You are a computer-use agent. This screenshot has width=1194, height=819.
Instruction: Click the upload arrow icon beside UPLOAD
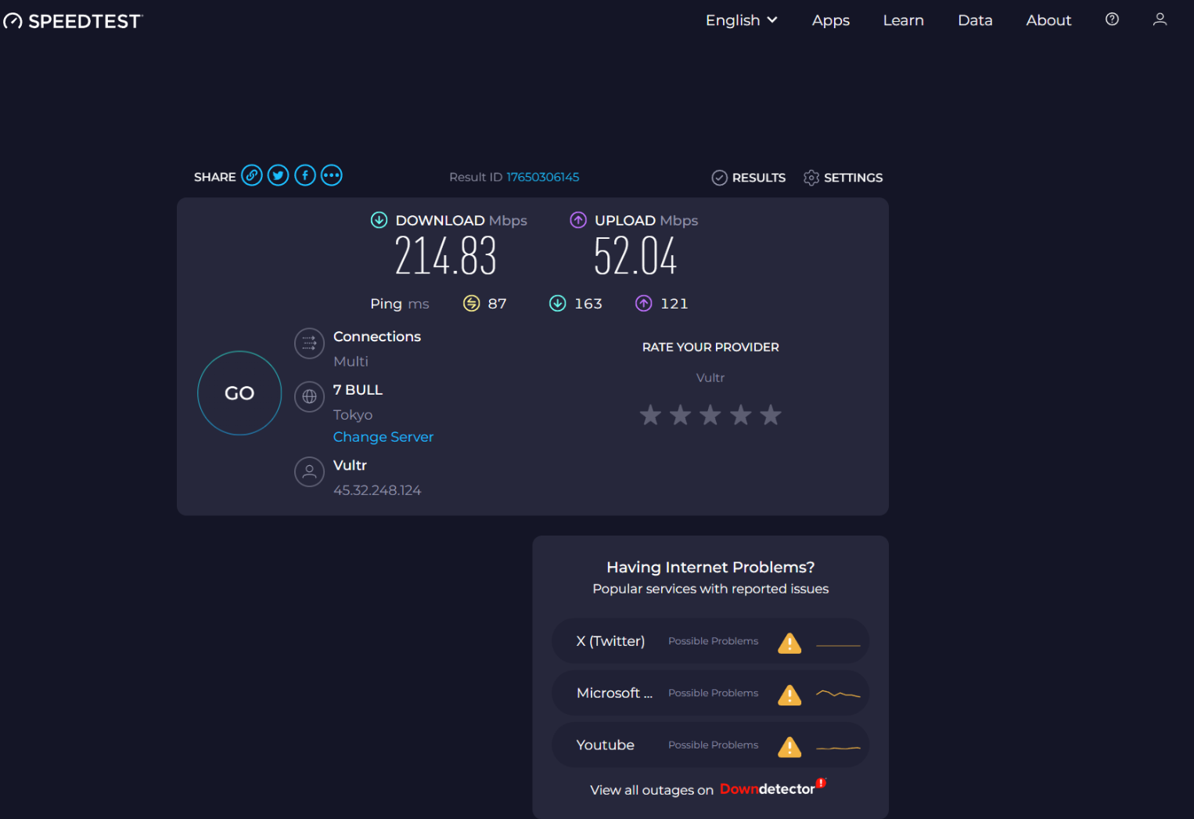pos(578,220)
